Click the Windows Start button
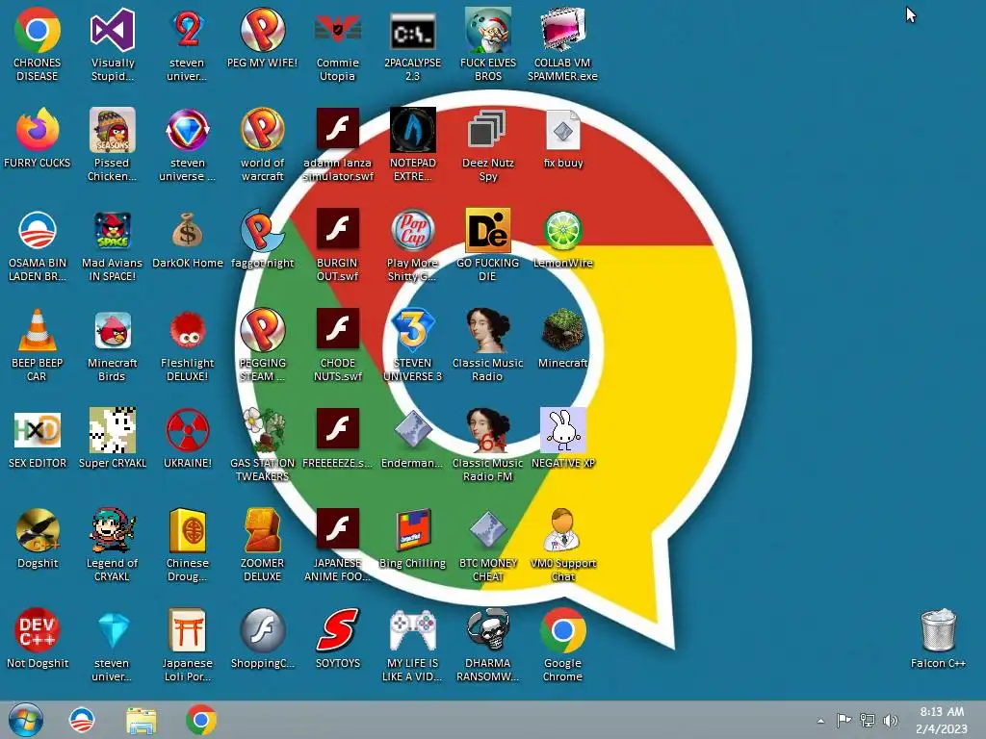This screenshot has height=739, width=986. [x=26, y=720]
